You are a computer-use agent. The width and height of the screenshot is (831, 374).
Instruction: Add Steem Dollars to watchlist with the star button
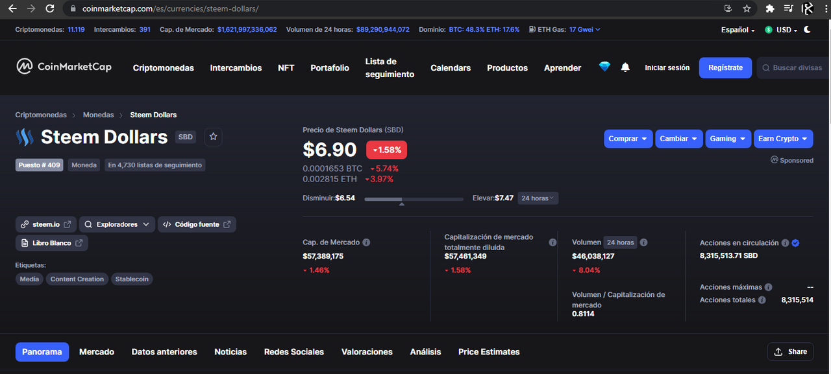[214, 137]
